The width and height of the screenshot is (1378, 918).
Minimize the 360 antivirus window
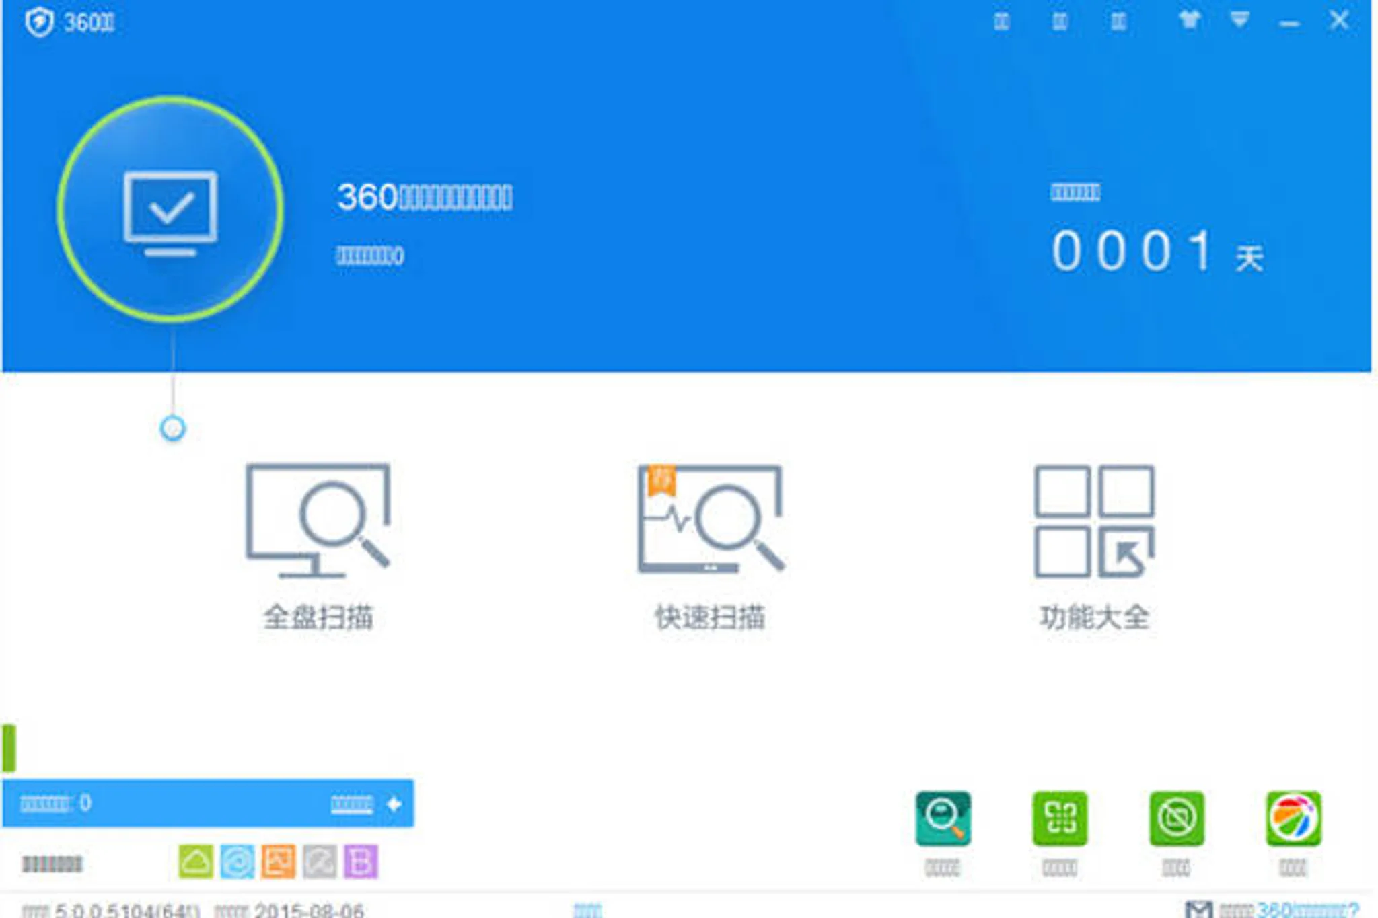(x=1289, y=24)
